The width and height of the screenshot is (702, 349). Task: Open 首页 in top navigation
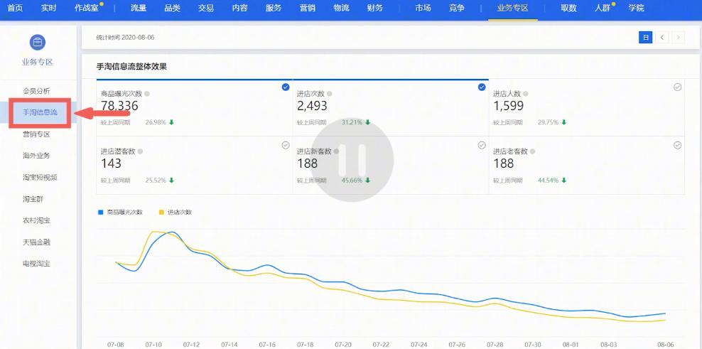[15, 8]
